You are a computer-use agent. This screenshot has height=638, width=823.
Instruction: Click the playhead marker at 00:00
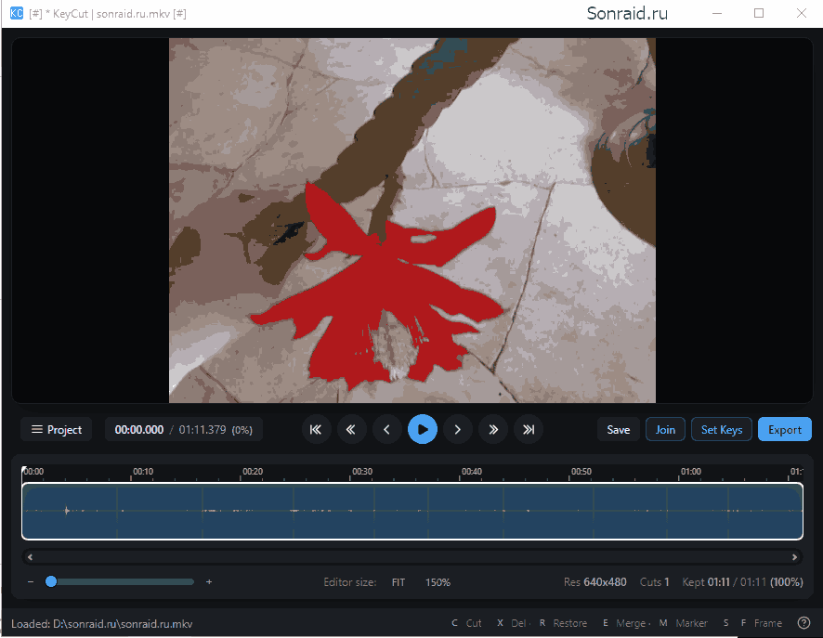(23, 471)
